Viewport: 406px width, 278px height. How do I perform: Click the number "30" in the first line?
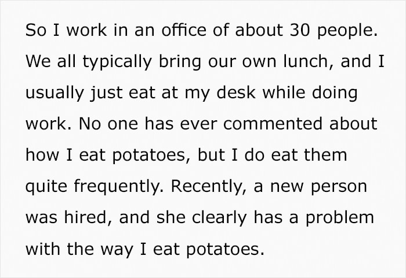click(300, 30)
